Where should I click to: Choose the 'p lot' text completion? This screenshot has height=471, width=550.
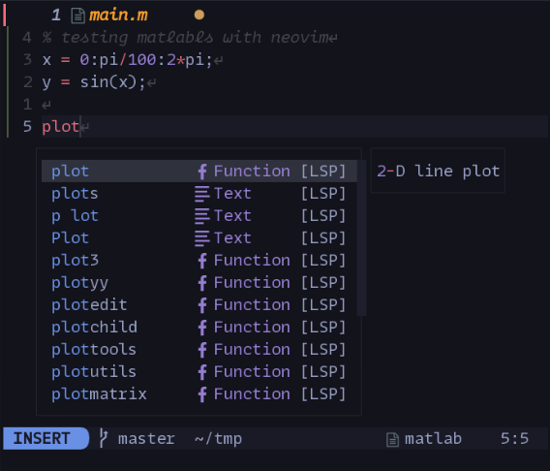[199, 216]
